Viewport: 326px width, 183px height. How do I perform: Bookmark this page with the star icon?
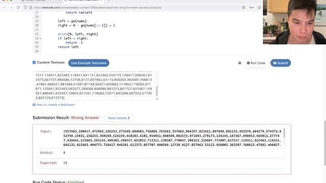click(x=259, y=8)
